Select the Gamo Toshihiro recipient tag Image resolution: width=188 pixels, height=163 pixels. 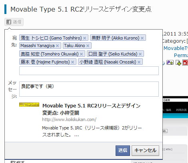pos(54,38)
